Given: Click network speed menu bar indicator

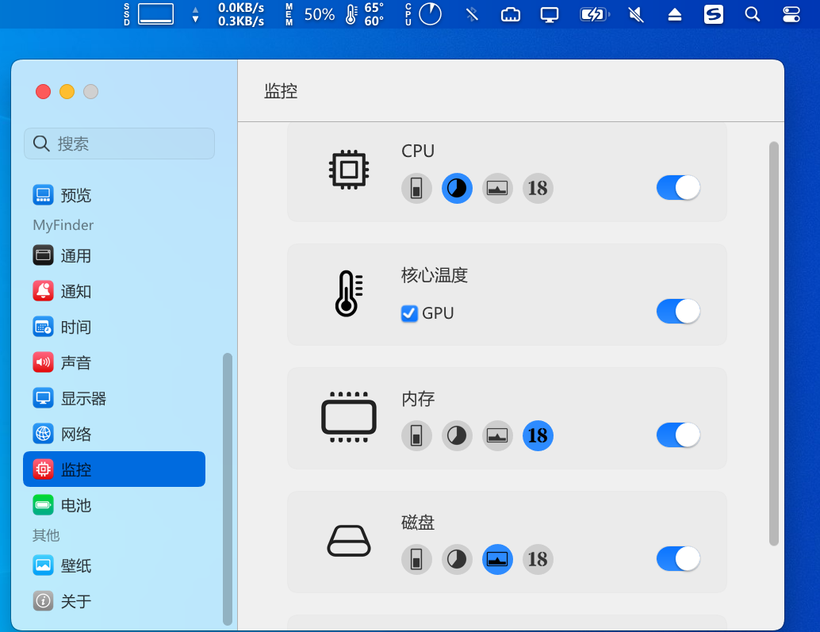Looking at the screenshot, I should coord(230,14).
